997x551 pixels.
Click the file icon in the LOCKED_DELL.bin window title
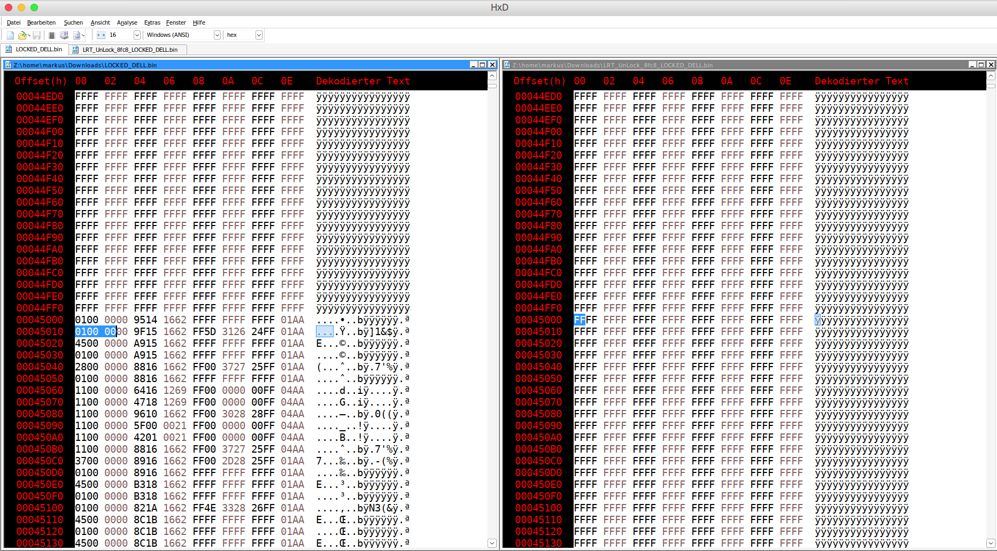tap(8, 65)
